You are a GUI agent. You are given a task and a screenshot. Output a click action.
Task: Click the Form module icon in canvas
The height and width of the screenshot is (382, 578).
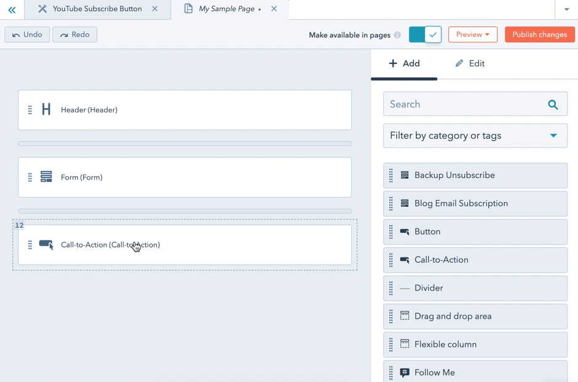coord(46,177)
